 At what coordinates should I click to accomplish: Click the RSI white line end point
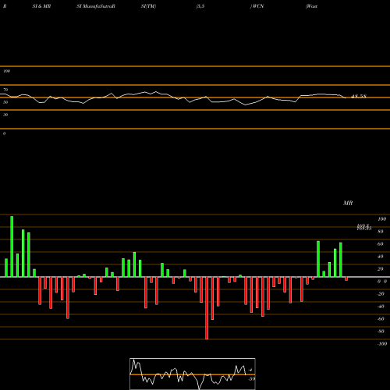pyautogui.click(x=346, y=97)
